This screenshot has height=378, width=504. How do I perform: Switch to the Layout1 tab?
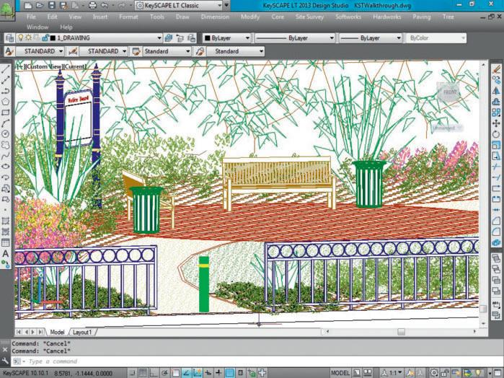pos(82,332)
